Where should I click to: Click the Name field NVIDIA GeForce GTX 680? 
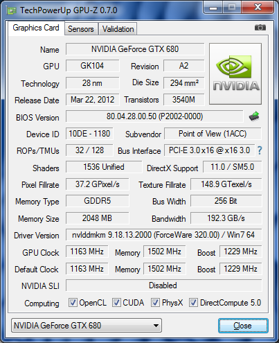pos(135,49)
